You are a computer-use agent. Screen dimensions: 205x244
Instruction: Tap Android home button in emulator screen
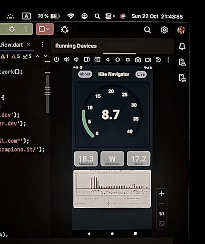[112, 234]
